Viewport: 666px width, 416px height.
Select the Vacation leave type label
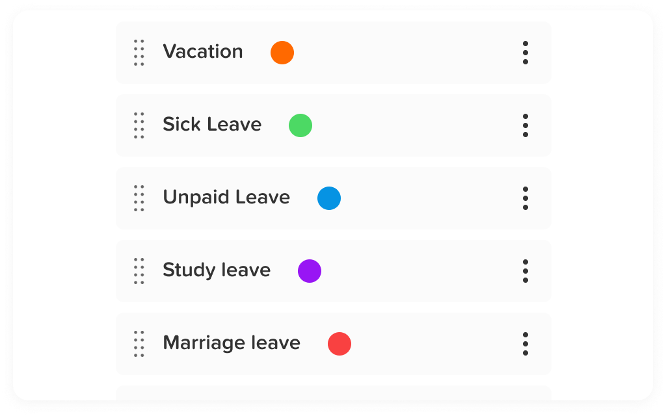pyautogui.click(x=203, y=52)
